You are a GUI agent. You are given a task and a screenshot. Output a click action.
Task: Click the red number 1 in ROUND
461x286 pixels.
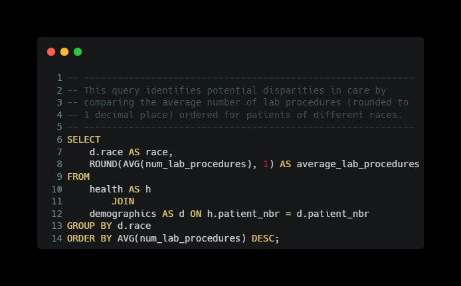(x=265, y=164)
